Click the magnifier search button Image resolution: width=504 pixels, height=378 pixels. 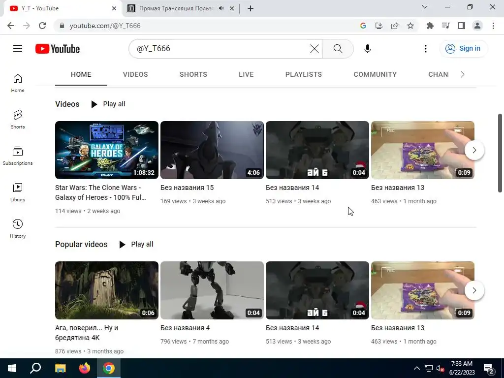tap(338, 49)
